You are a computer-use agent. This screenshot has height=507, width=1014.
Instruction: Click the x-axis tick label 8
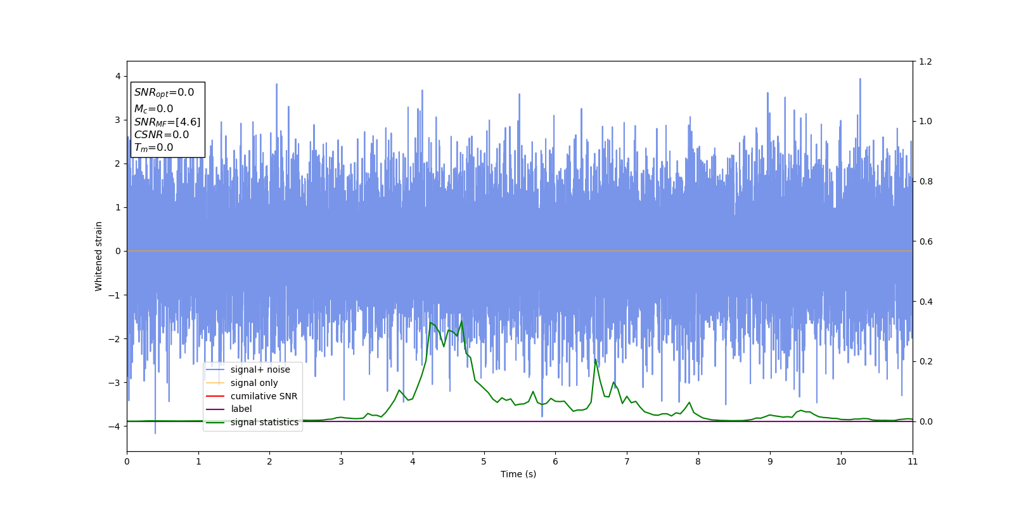coord(698,461)
